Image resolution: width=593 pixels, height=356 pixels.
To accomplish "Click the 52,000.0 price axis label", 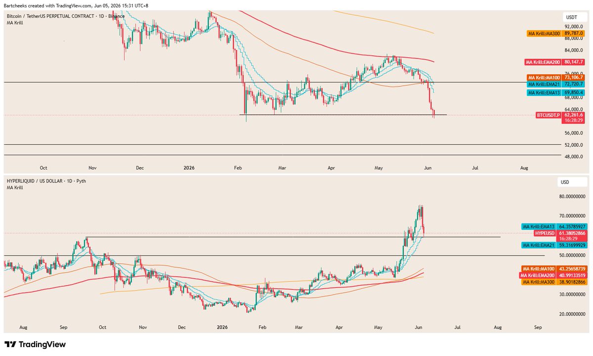I will [573, 145].
